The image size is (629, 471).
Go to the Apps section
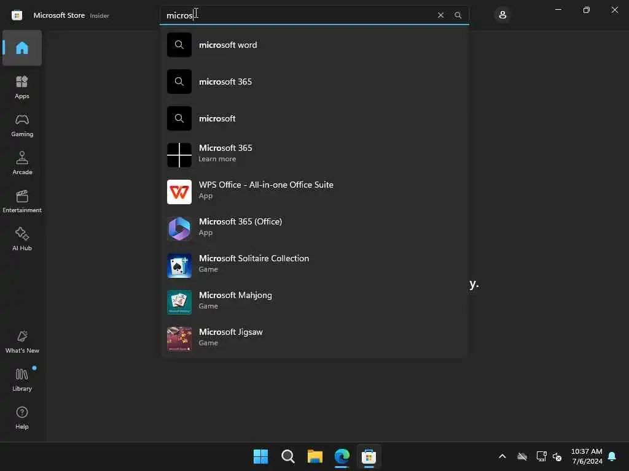22,87
